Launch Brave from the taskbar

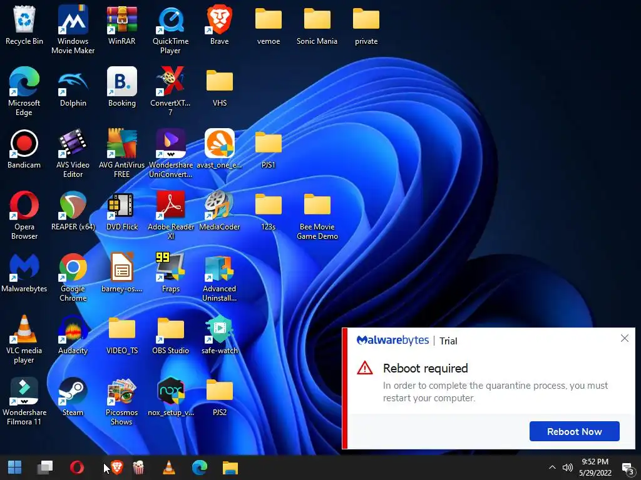point(117,467)
